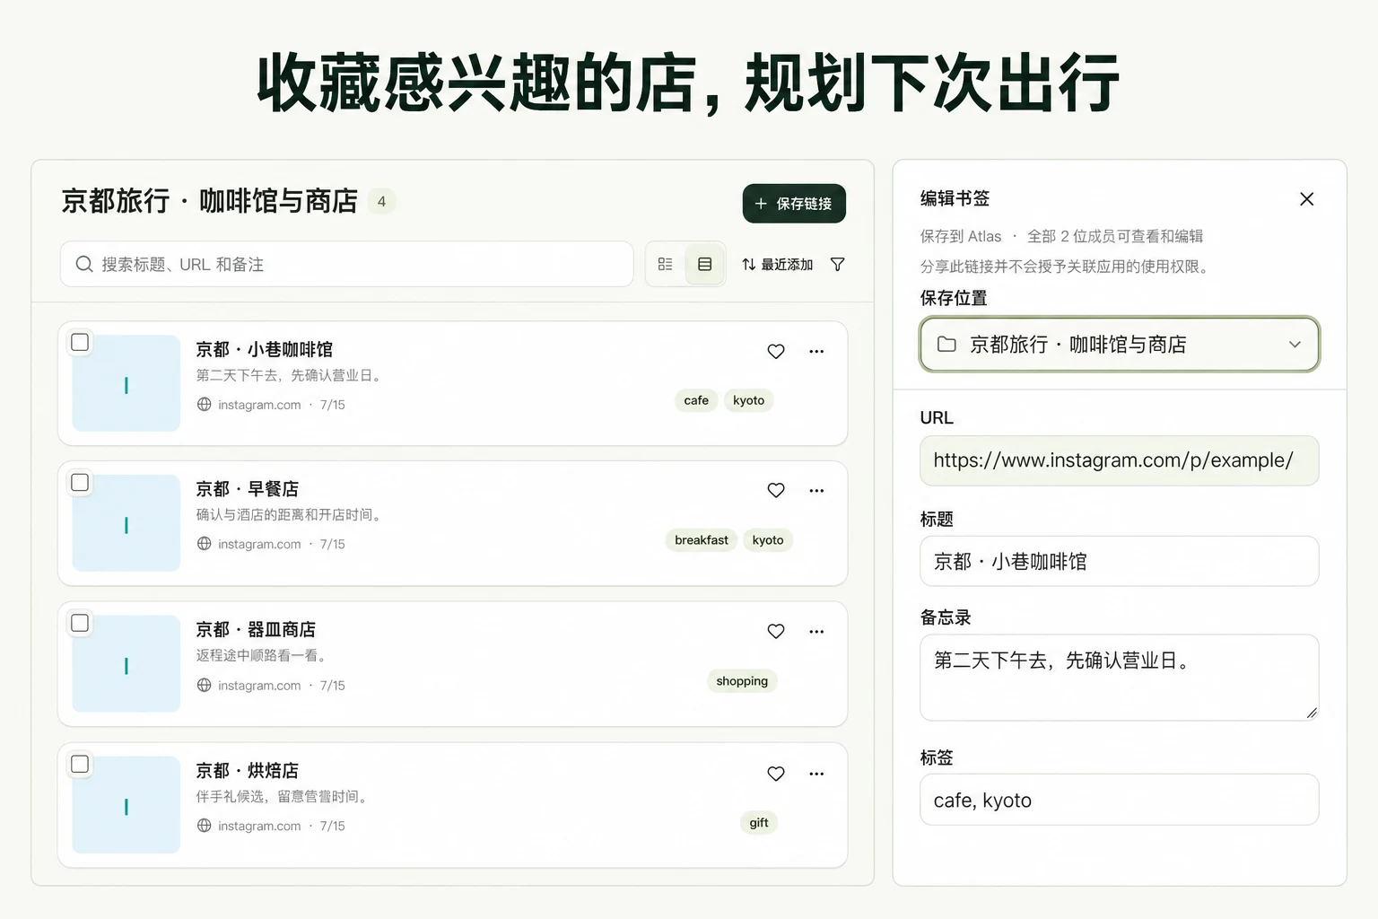Click globe icon on 烘焙店 card

click(x=205, y=826)
